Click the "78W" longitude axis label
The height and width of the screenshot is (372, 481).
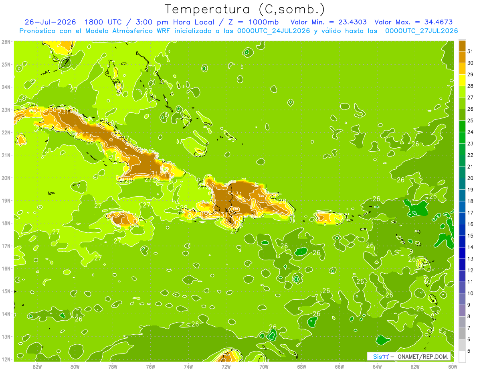(x=113, y=366)
